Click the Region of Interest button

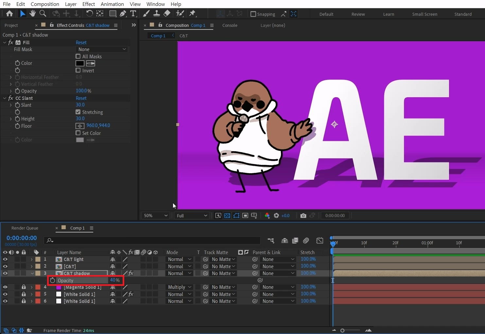(x=245, y=215)
